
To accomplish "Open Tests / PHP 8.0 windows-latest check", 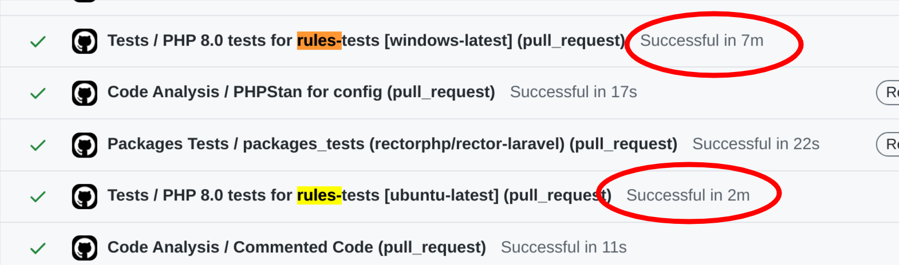I will pos(366,41).
